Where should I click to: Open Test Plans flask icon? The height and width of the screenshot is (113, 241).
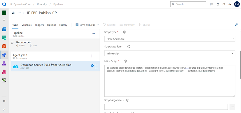click(4, 63)
